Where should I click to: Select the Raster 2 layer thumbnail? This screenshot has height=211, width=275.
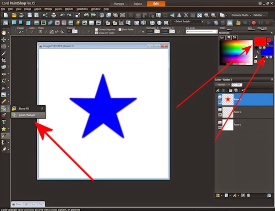(228, 112)
